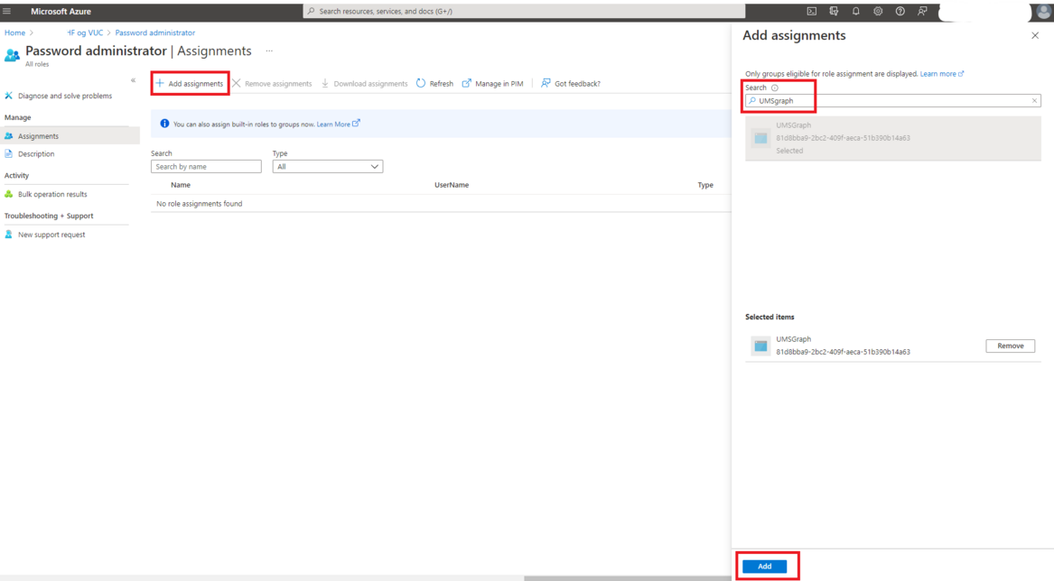Clear the UMSGraph search text
The width and height of the screenshot is (1054, 581).
(1034, 101)
